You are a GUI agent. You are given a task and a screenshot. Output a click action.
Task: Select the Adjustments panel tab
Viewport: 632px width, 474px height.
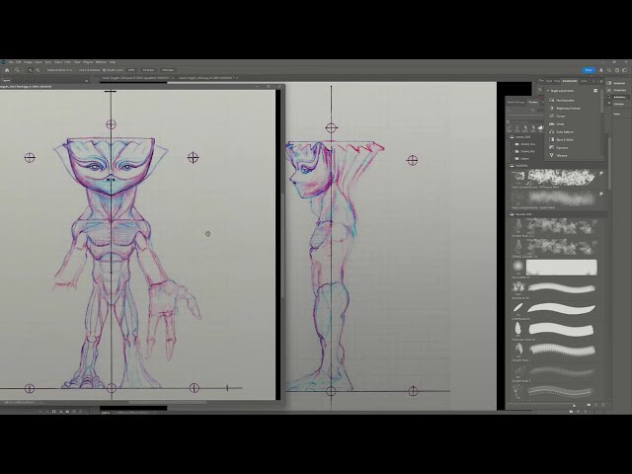click(x=570, y=81)
